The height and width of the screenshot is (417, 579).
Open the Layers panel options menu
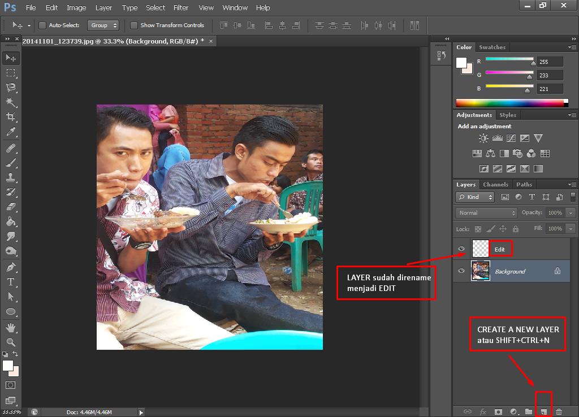pyautogui.click(x=572, y=185)
